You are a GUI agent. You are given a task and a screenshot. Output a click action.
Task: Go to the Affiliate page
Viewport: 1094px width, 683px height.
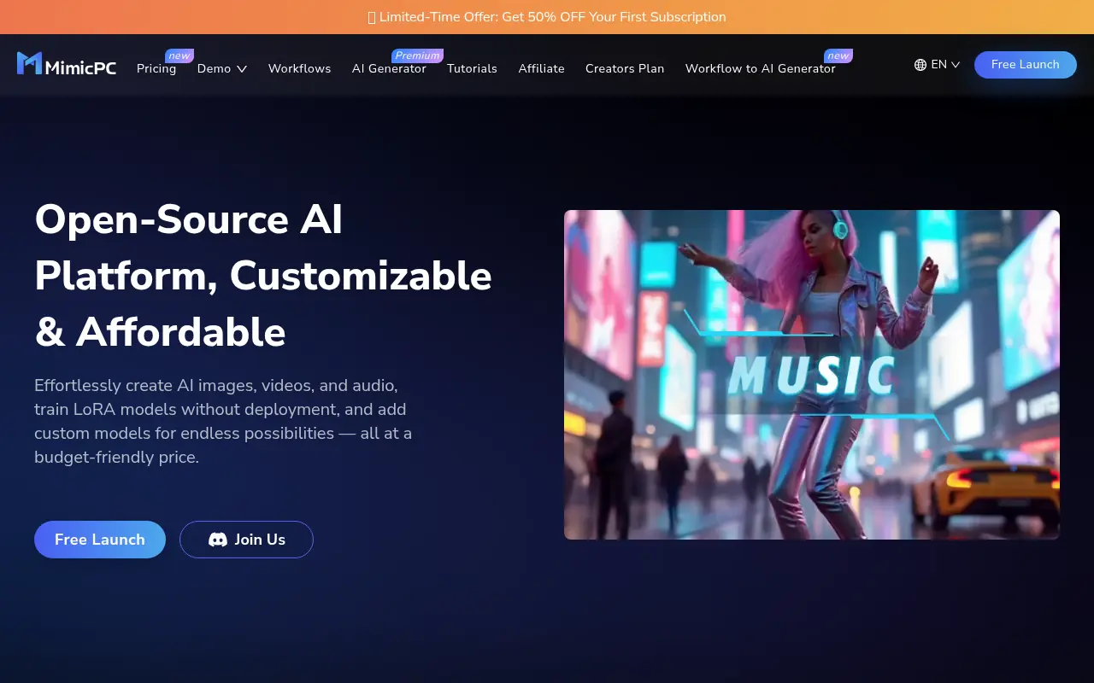pyautogui.click(x=541, y=68)
